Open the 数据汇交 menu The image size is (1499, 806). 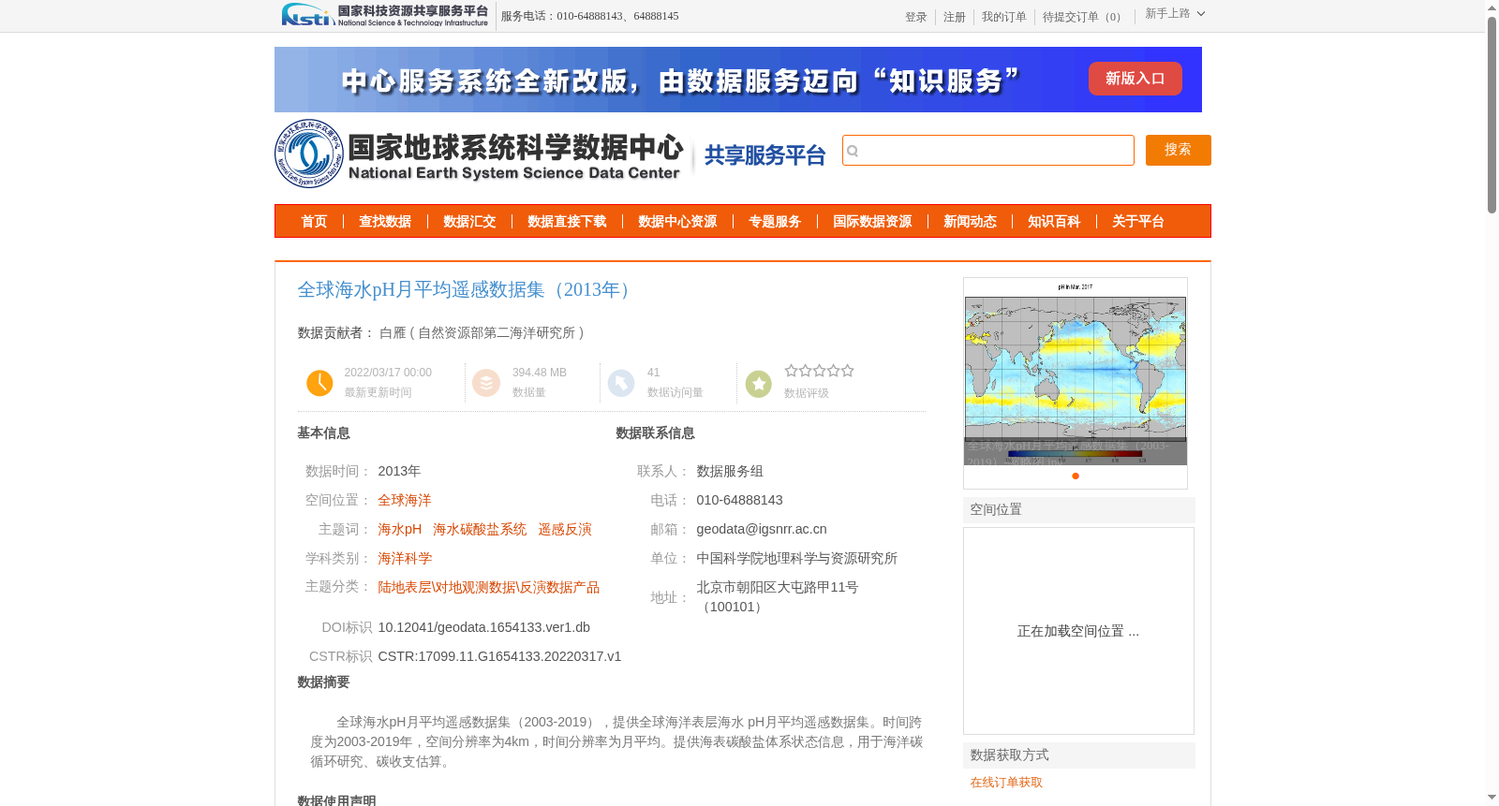click(469, 222)
